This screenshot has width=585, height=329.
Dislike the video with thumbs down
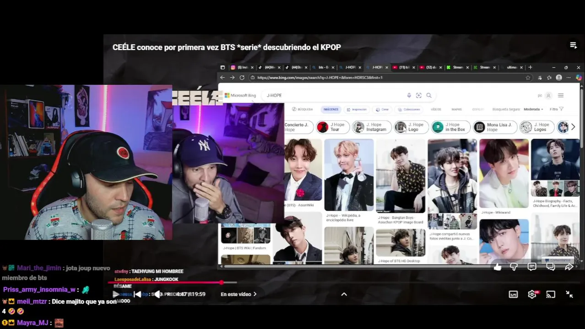pyautogui.click(x=514, y=267)
